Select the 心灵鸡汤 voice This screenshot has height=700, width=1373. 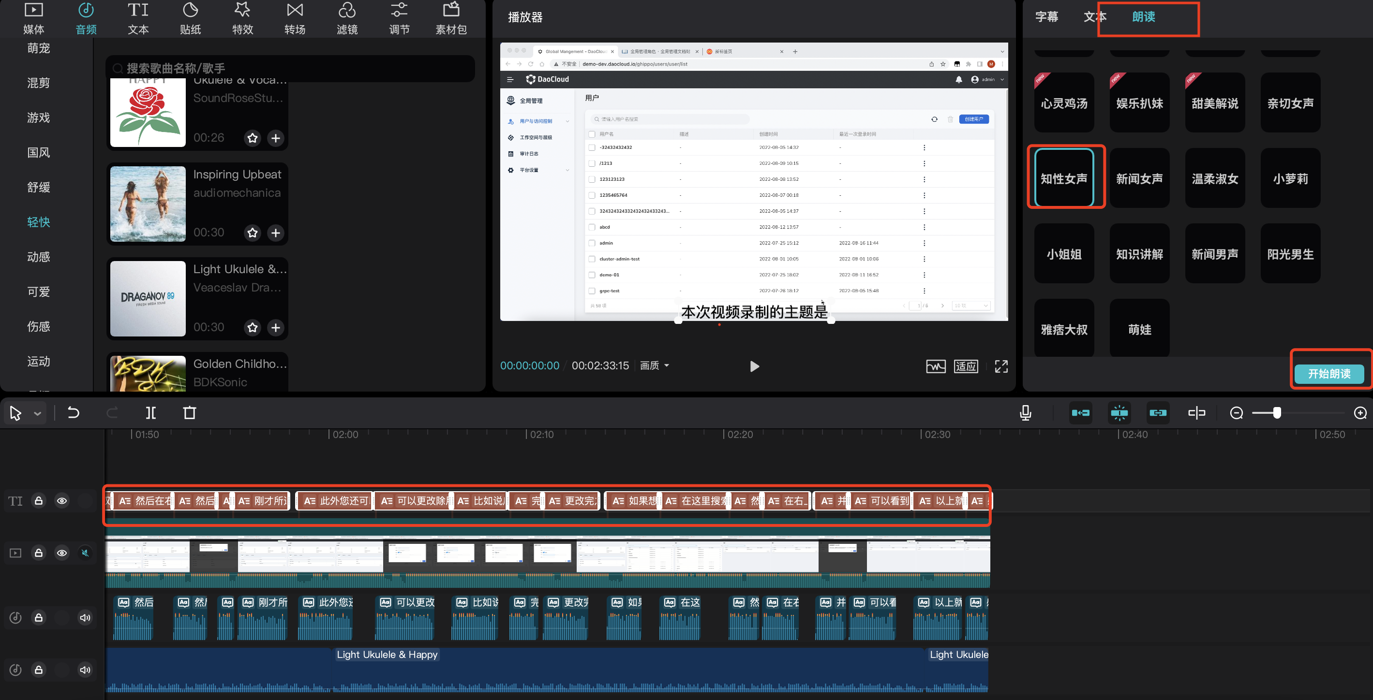(1064, 103)
